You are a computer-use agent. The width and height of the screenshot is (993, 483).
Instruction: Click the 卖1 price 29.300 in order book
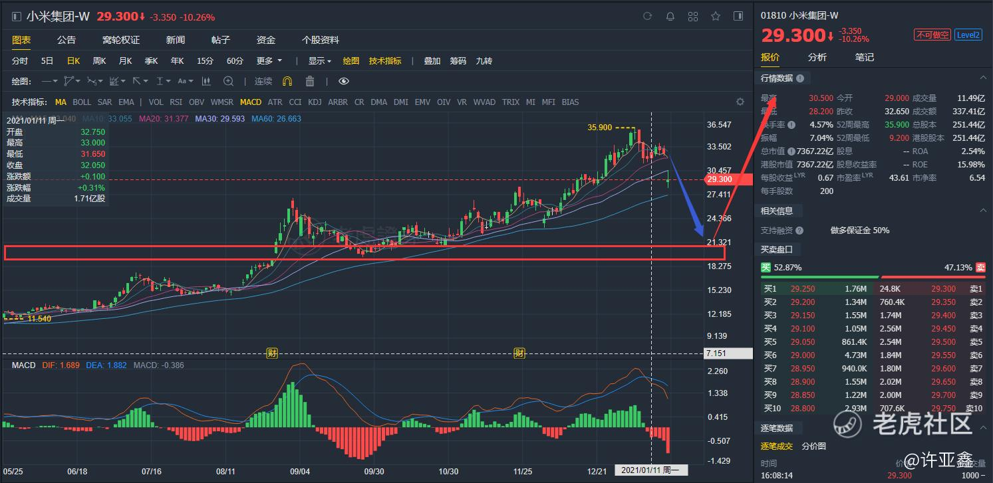click(943, 289)
